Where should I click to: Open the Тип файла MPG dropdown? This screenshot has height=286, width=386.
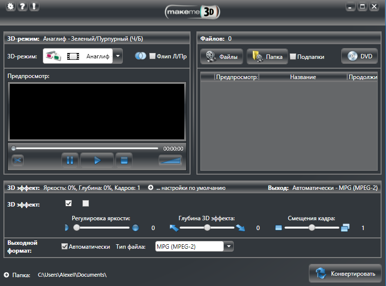point(229,247)
